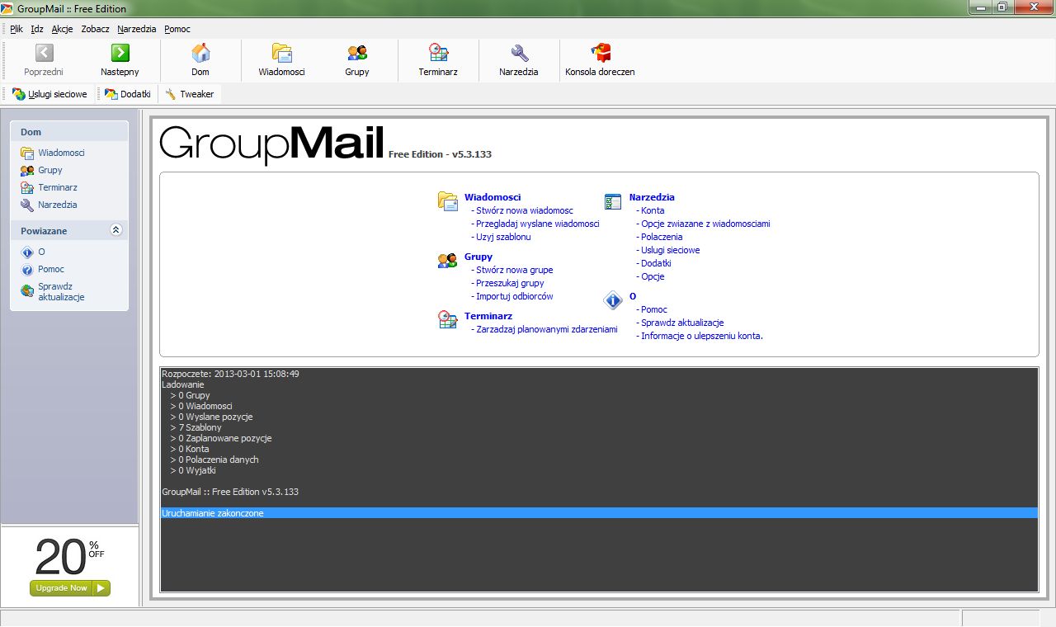Open the Zobacz menu
This screenshot has height=627, width=1056.
96,29
